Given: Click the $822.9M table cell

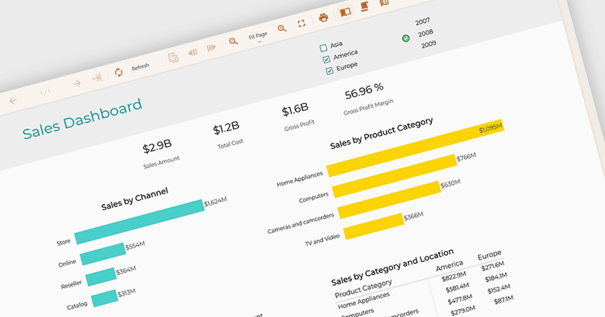Looking at the screenshot, I should tap(453, 277).
